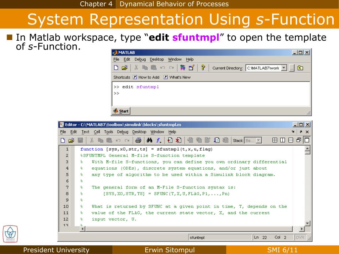Open Desktop menu in MATLAB window

coord(157,60)
